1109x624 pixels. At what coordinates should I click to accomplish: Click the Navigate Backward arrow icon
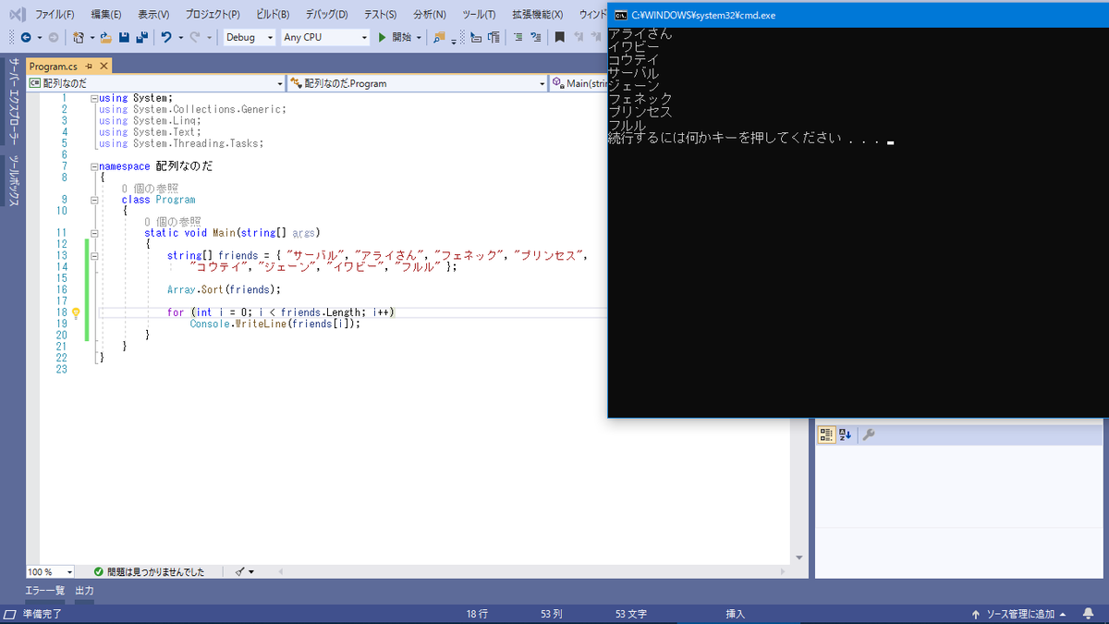point(25,38)
